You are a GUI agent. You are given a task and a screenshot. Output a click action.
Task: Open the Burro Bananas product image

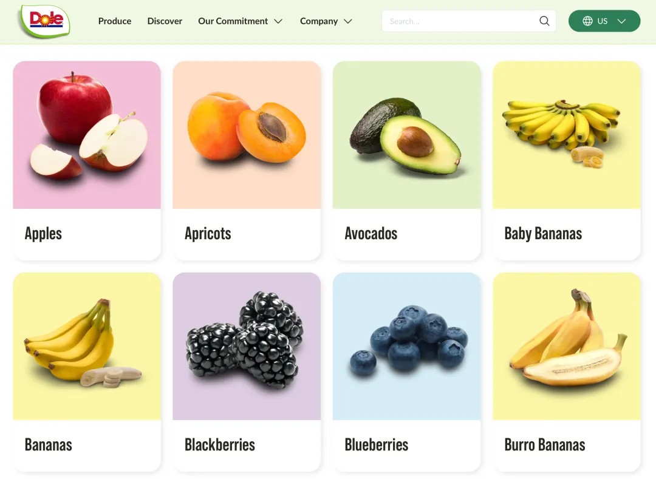tap(567, 347)
